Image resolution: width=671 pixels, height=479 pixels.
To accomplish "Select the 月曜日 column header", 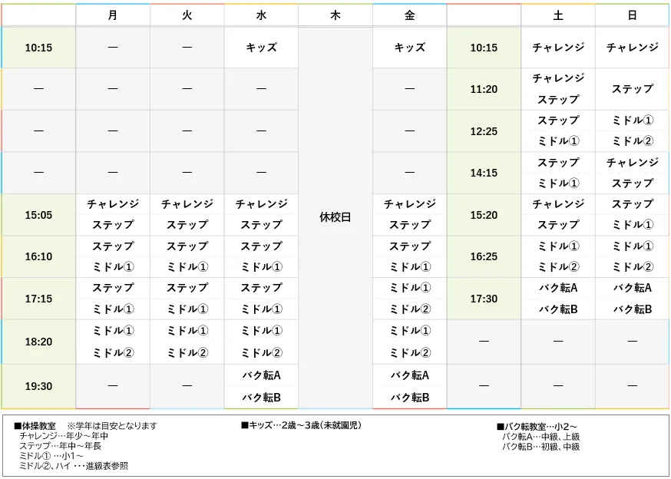I will coord(112,14).
